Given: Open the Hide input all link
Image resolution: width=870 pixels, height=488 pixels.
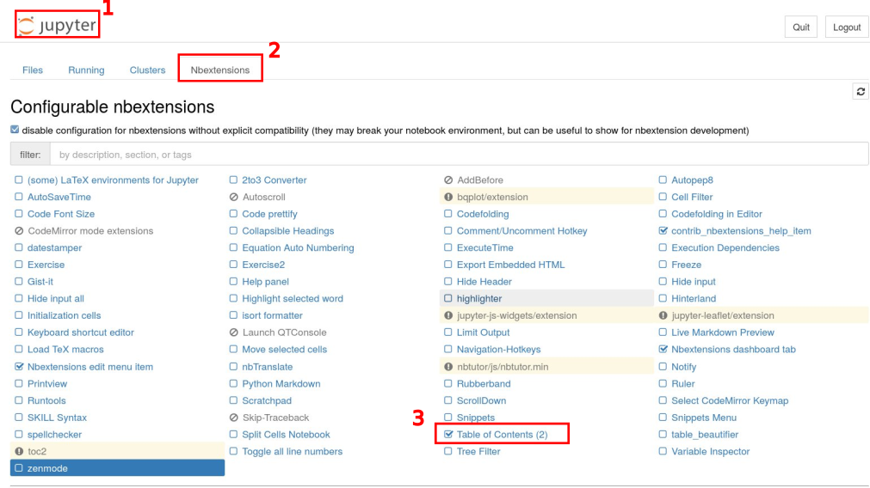Looking at the screenshot, I should pyautogui.click(x=55, y=299).
